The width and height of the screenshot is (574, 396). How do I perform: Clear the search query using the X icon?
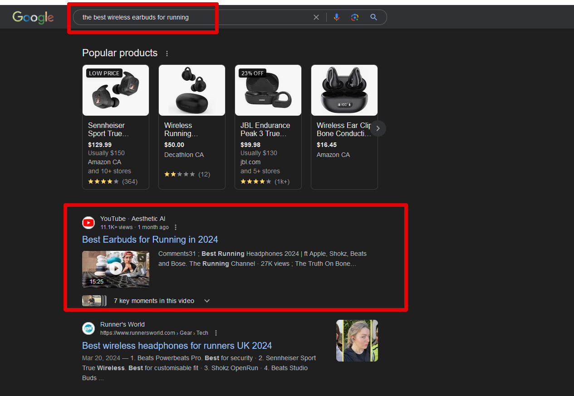point(316,17)
